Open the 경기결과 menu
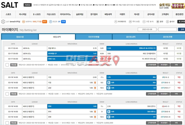The image size is (185, 125). pos(94,14)
